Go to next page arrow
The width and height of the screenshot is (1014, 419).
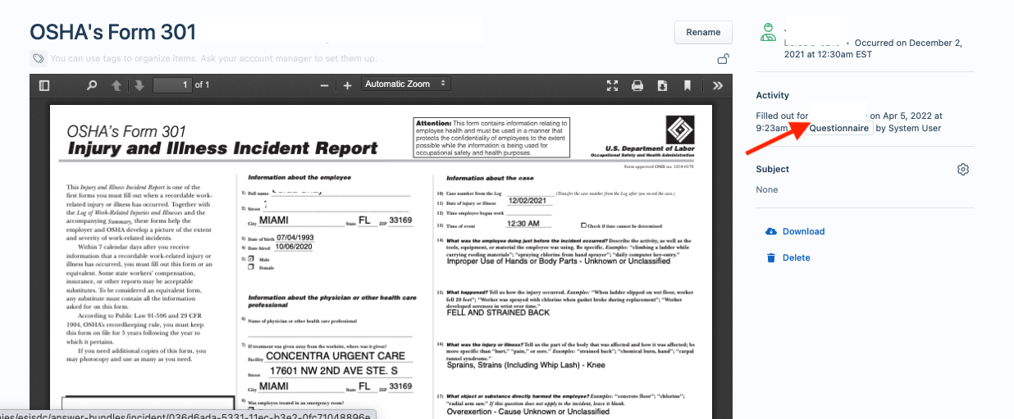tap(139, 85)
